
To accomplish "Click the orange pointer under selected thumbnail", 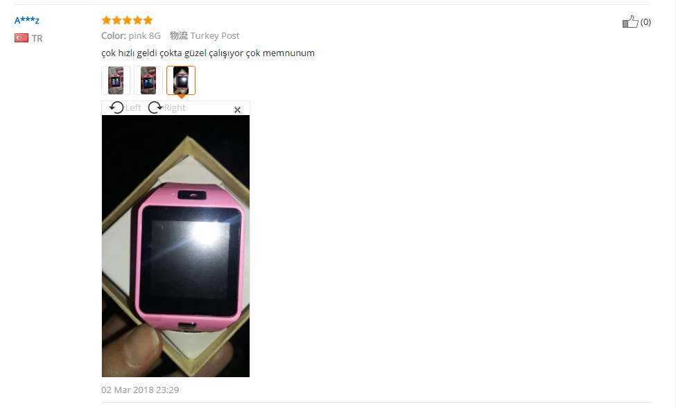I will [x=182, y=96].
